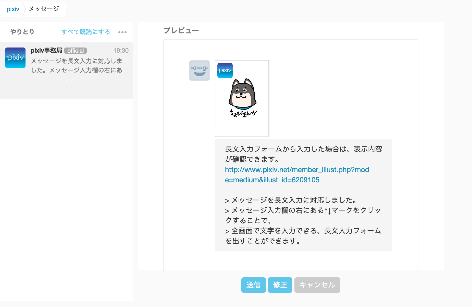Select the pixiv事務局 sender name

click(x=46, y=51)
